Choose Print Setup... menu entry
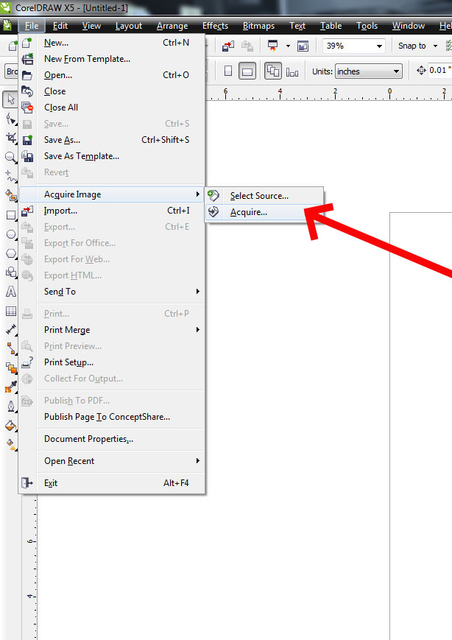 (x=112, y=362)
